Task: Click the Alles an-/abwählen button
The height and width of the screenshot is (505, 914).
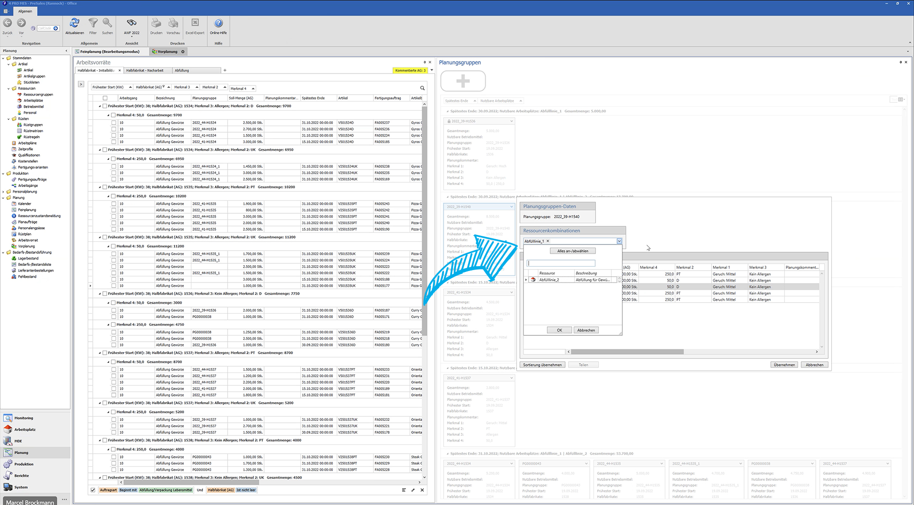Action: (x=572, y=251)
